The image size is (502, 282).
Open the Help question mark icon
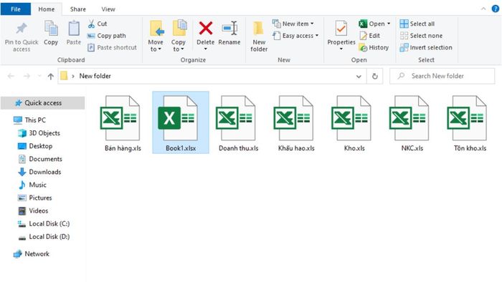click(496, 9)
